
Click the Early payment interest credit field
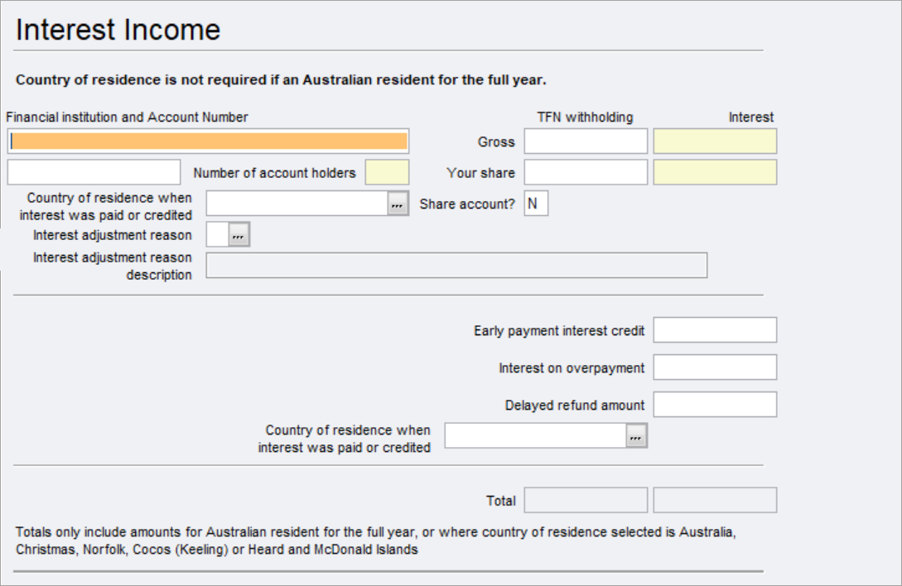[x=714, y=328]
